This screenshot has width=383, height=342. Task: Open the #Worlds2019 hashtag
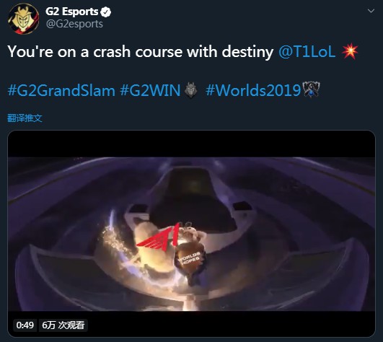253,90
